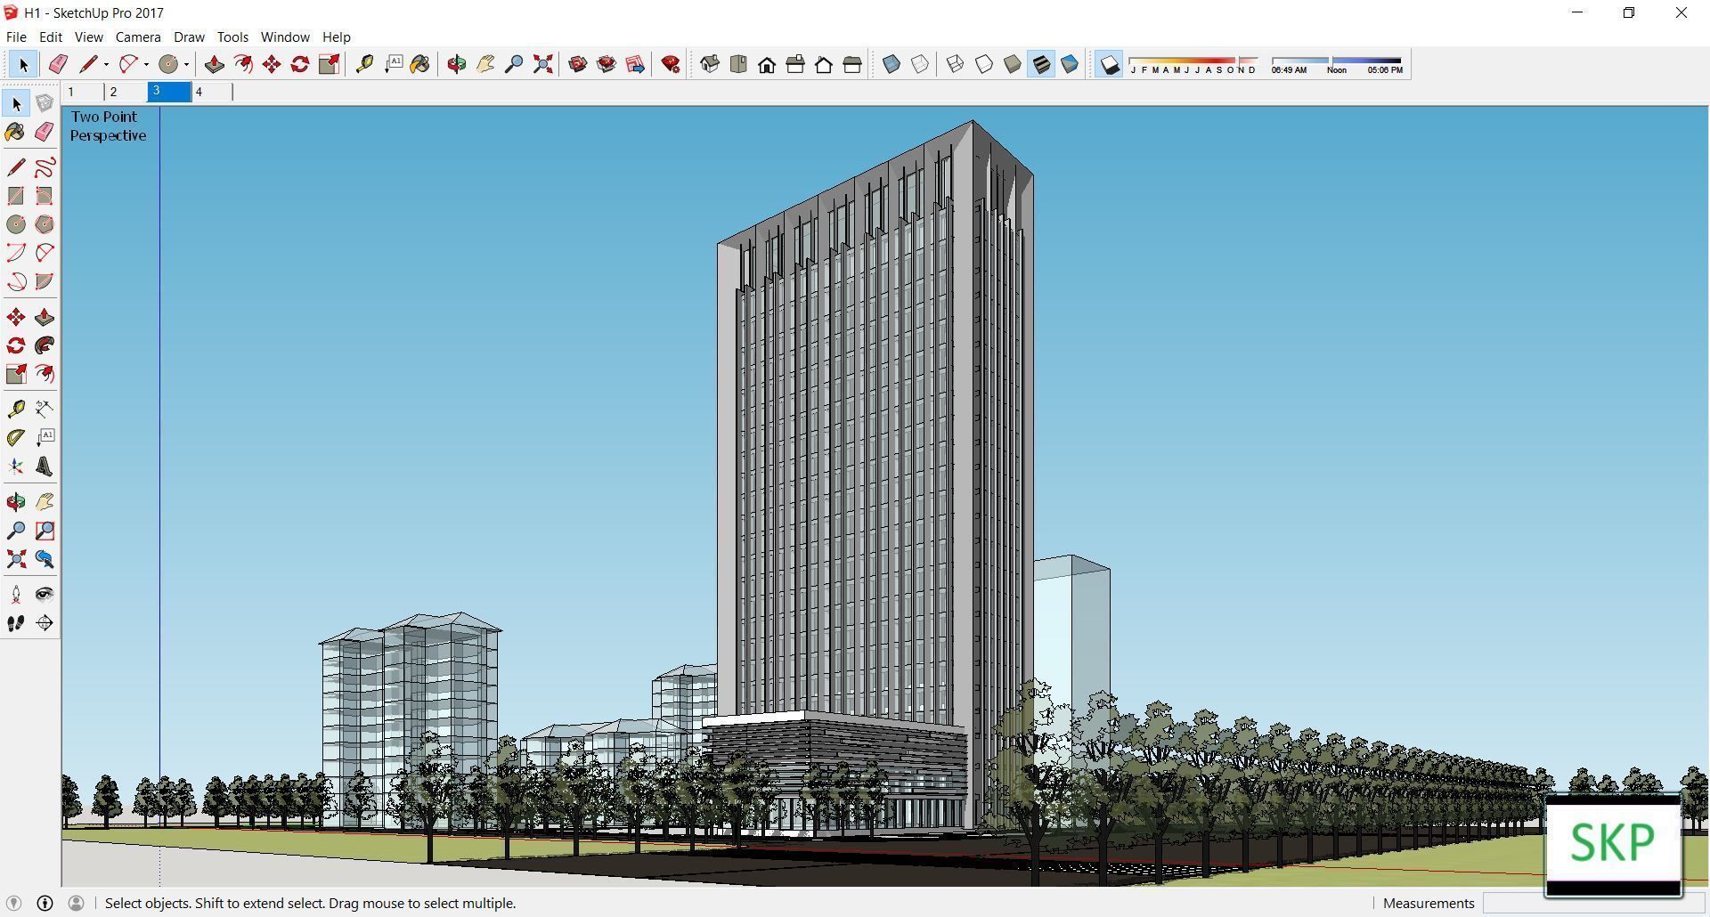
Task: Select the Freehand tool in left toolbar
Action: (x=45, y=167)
